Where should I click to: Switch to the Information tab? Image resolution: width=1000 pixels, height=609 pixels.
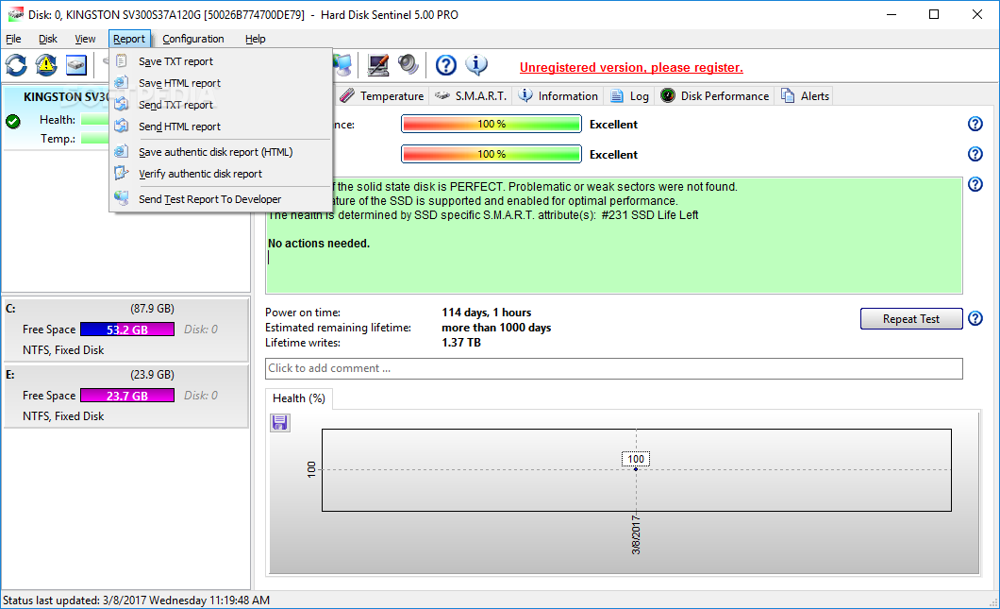click(558, 95)
